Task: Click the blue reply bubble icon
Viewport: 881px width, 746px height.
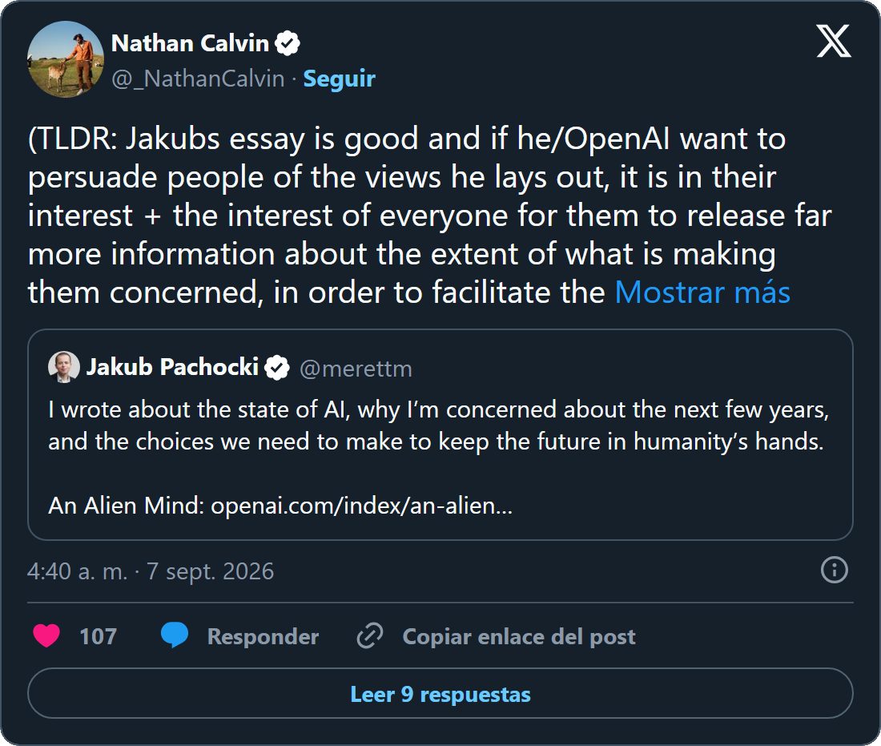Action: [x=174, y=635]
